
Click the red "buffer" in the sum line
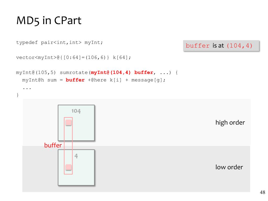[75, 80]
